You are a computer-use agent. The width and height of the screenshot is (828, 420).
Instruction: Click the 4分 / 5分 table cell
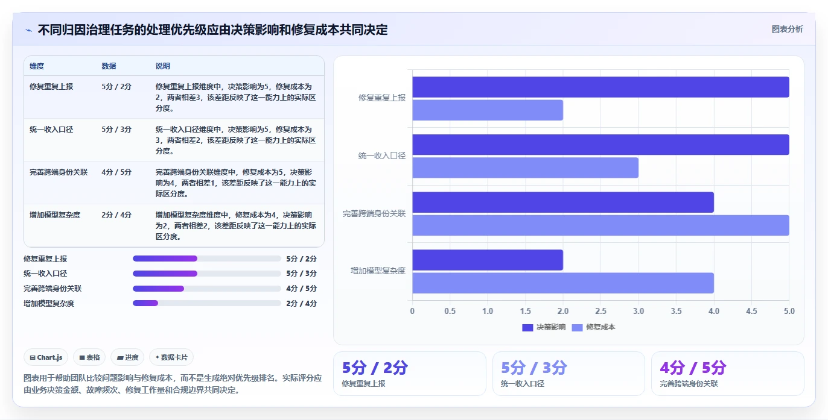(116, 172)
